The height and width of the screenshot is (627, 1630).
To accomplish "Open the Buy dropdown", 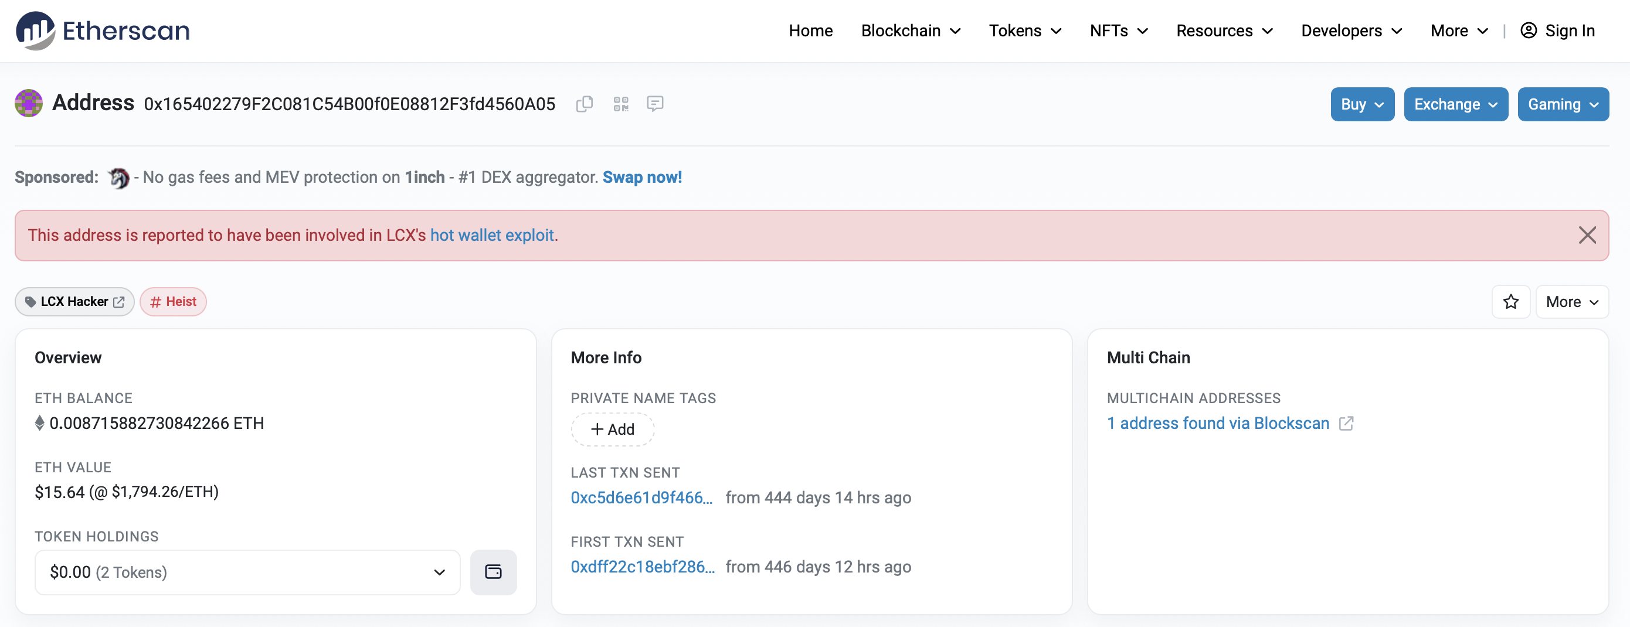I will pyautogui.click(x=1361, y=104).
